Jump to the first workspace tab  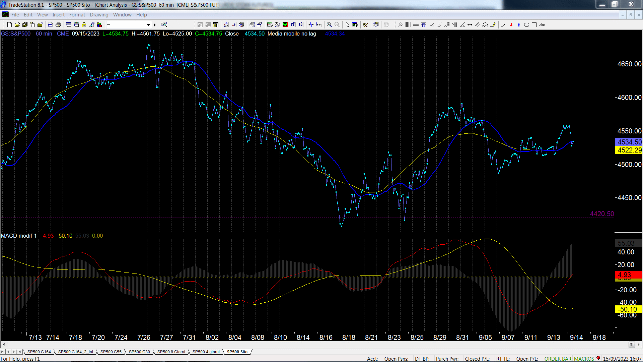[x=3, y=352]
